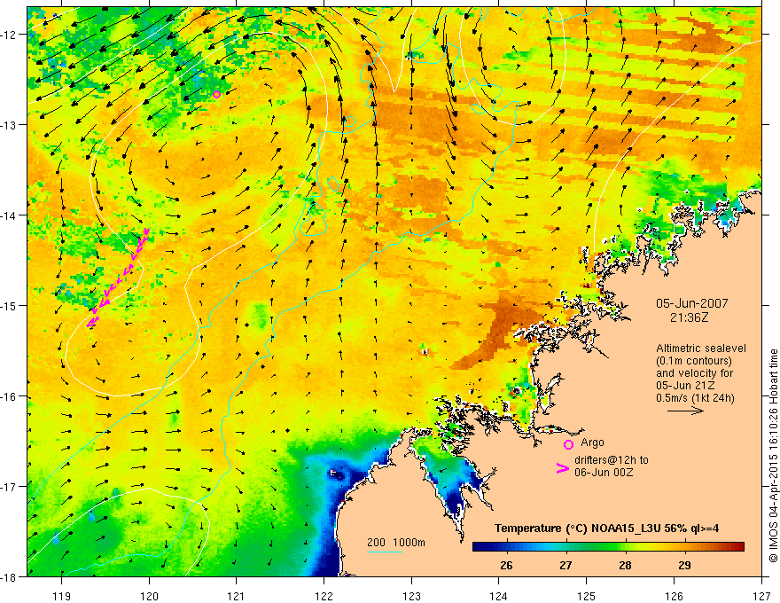This screenshot has width=780, height=603.
Task: Click the date label 05-Jun-2007
Action: (x=692, y=303)
